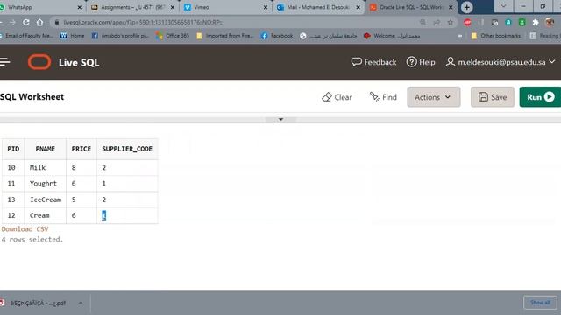Collapse the editor pane splitter arrow

pyautogui.click(x=280, y=119)
